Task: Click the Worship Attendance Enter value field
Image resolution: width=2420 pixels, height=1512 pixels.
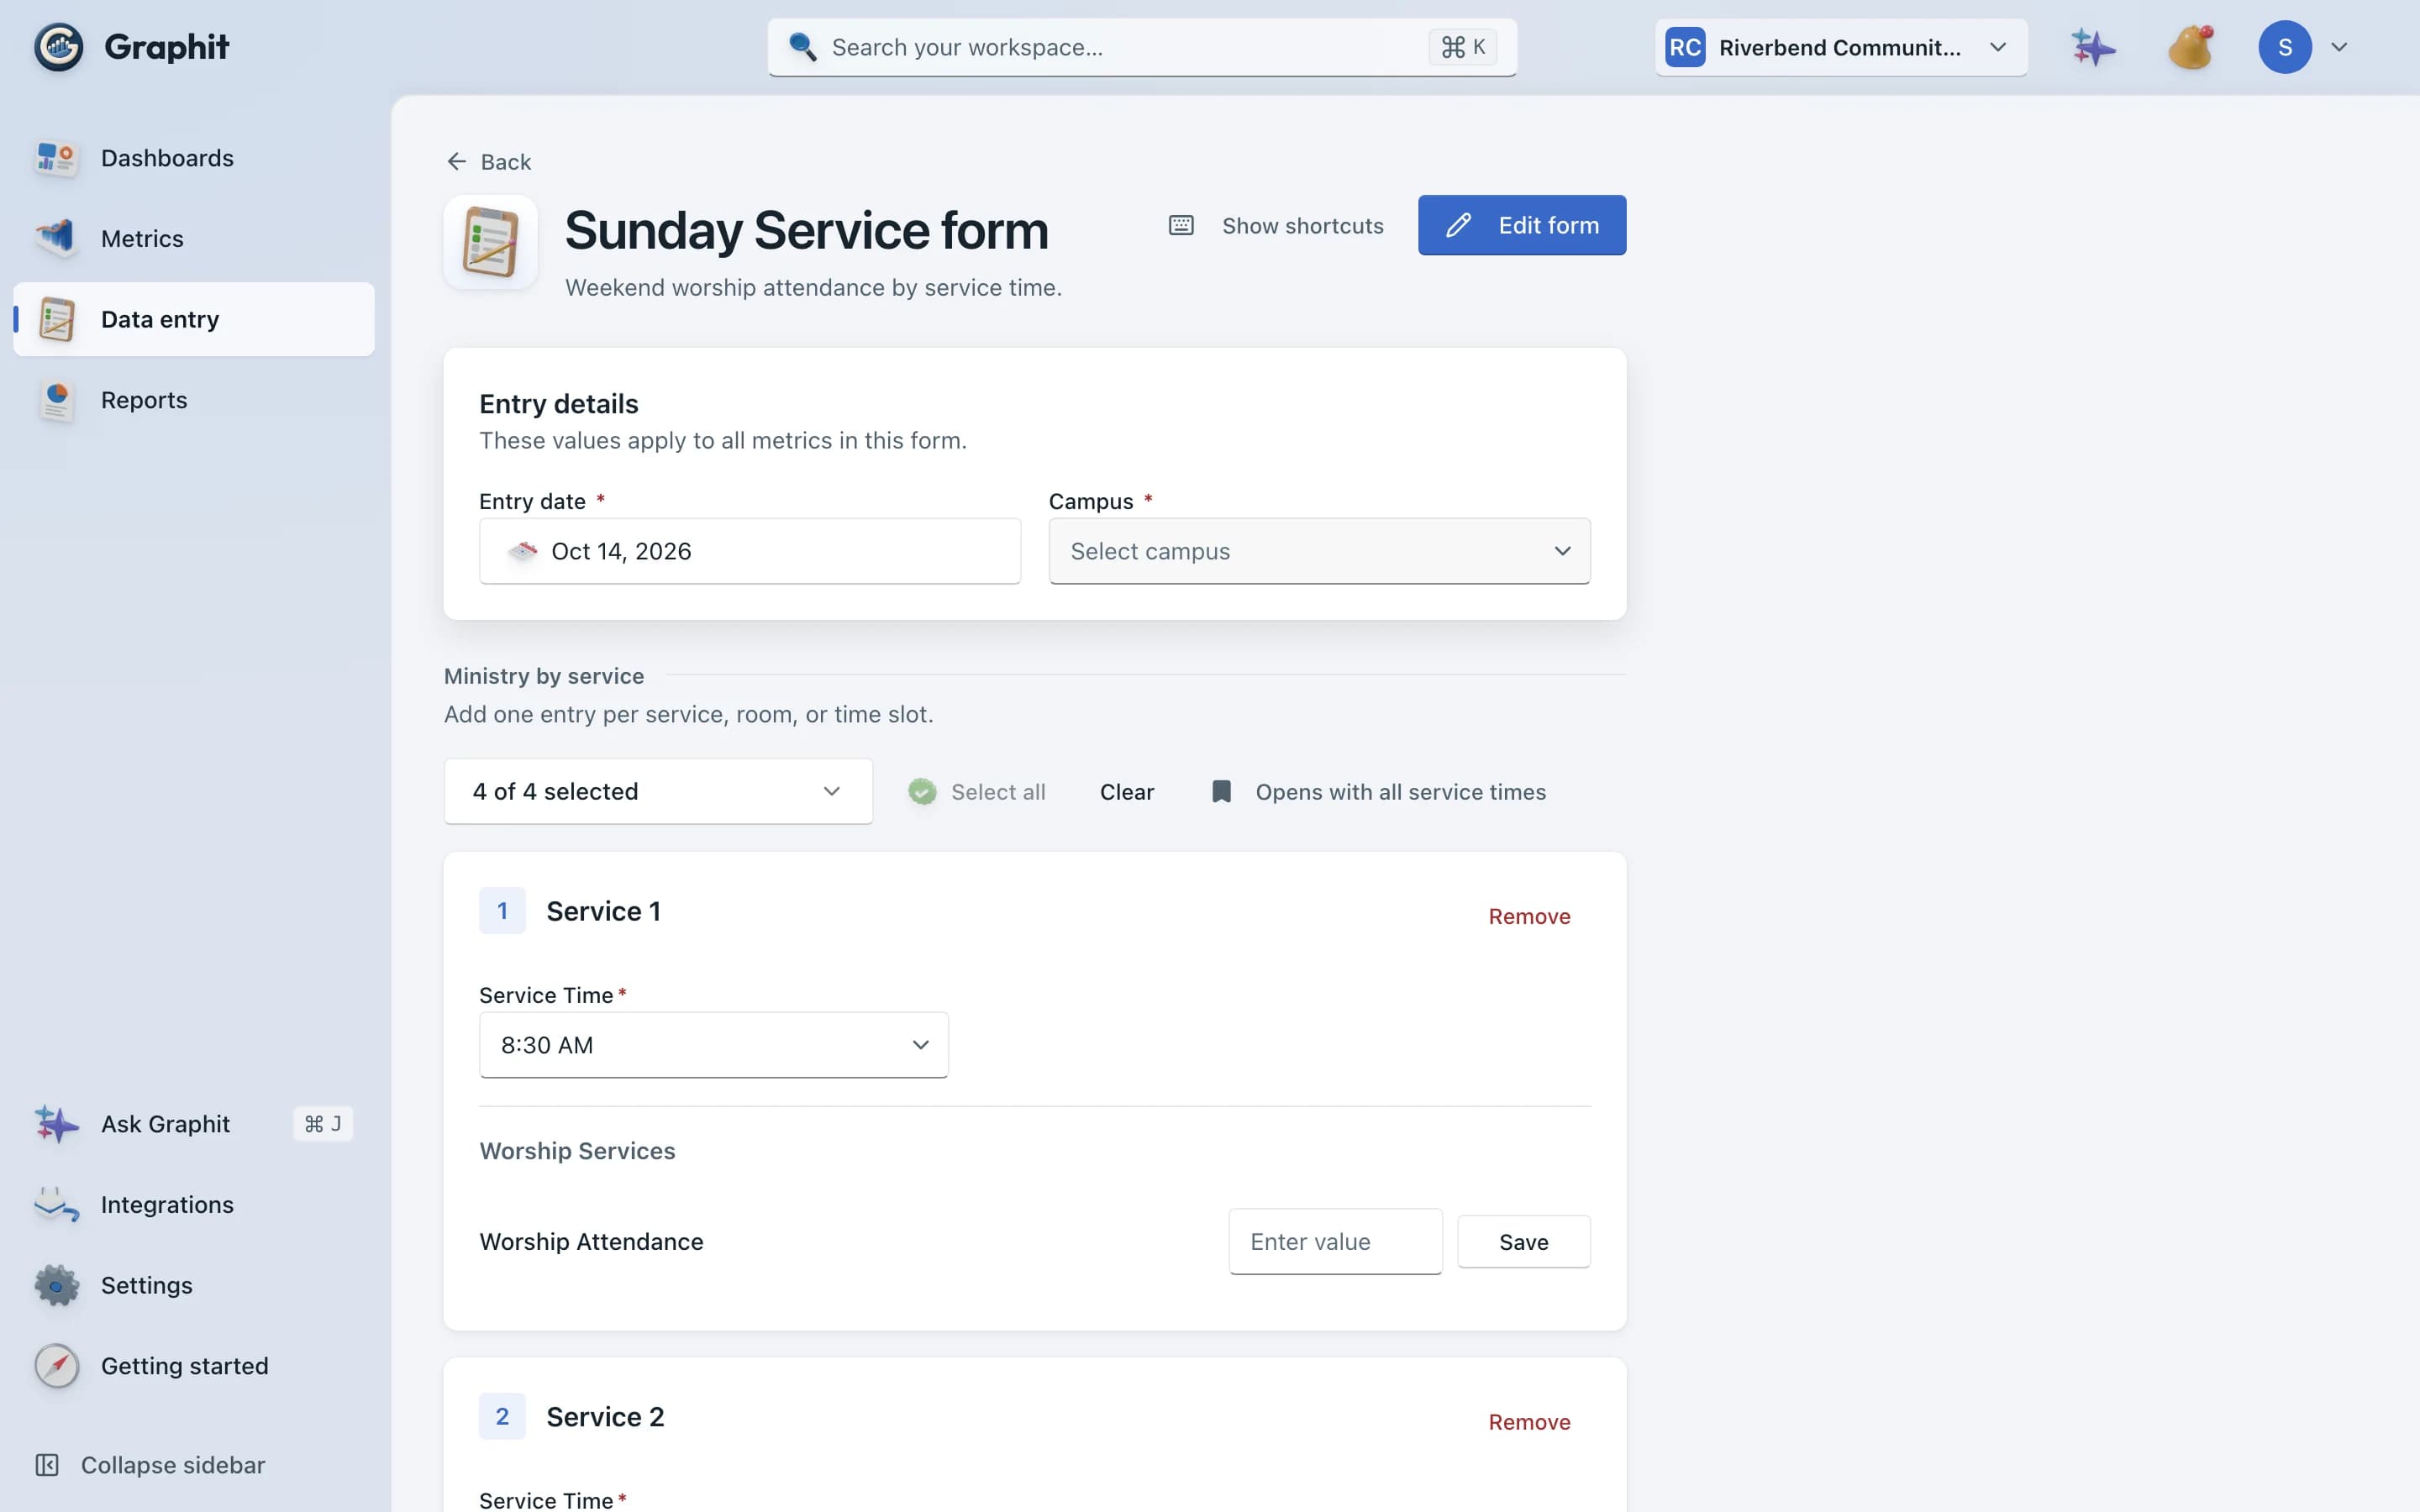Action: click(x=1335, y=1241)
